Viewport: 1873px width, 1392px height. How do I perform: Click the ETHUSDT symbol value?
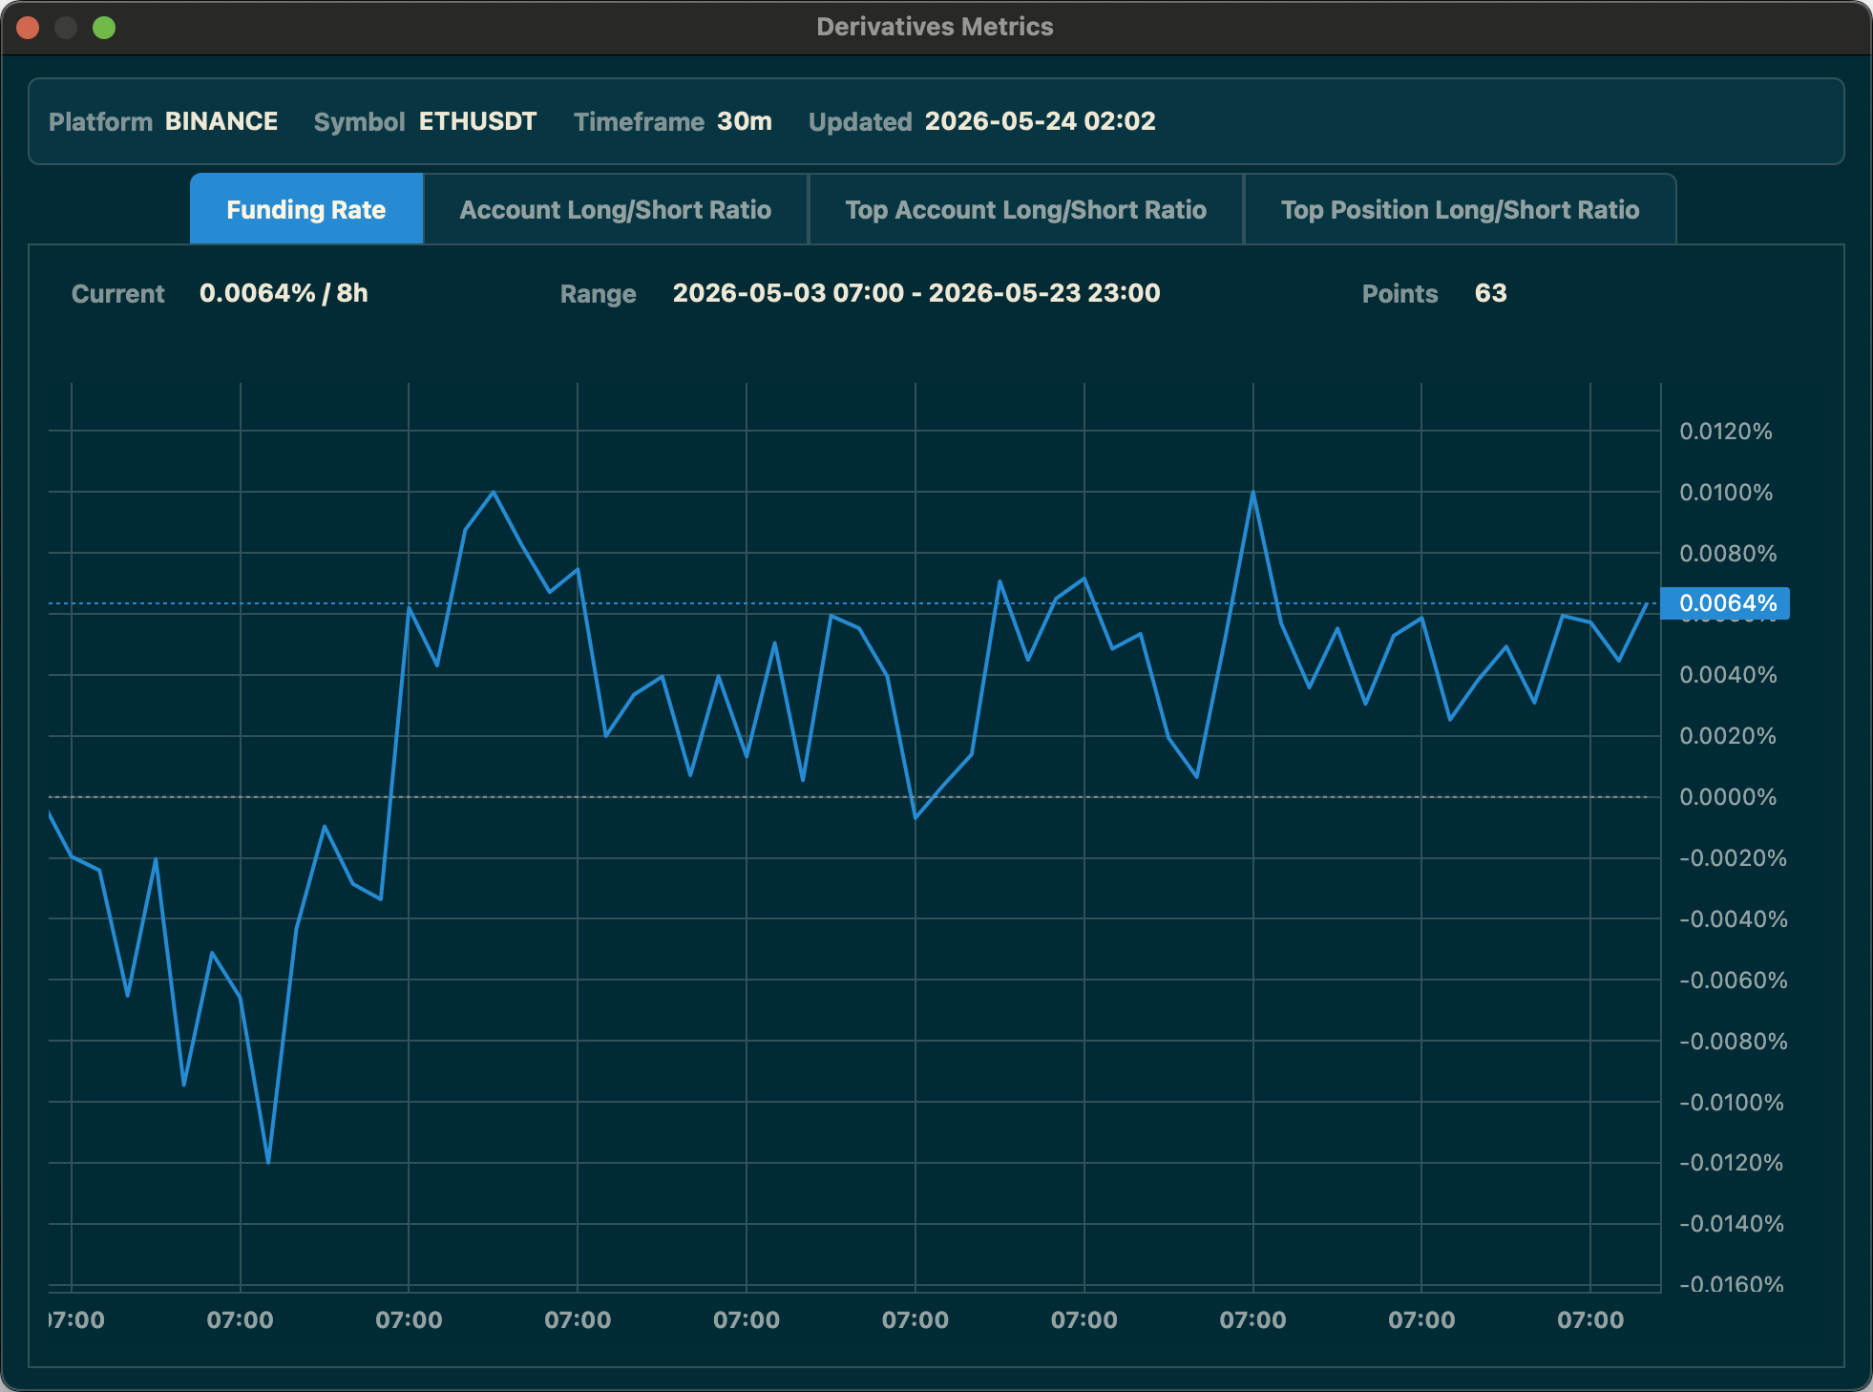(478, 121)
